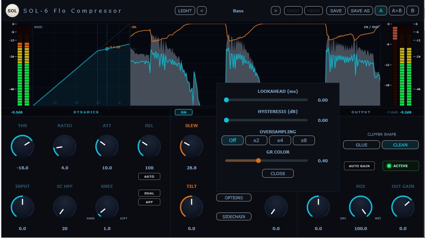Screen dimensions: 425x238
Task: Click the UNDO button
Action: tap(293, 11)
